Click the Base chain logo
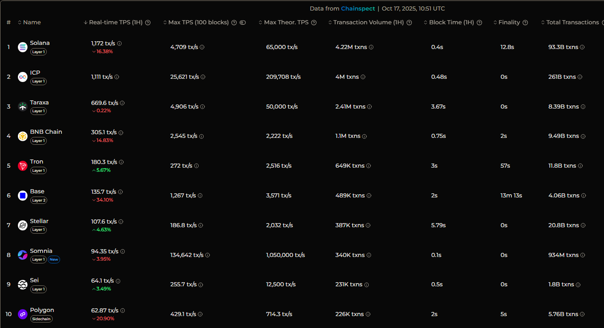 pos(22,196)
